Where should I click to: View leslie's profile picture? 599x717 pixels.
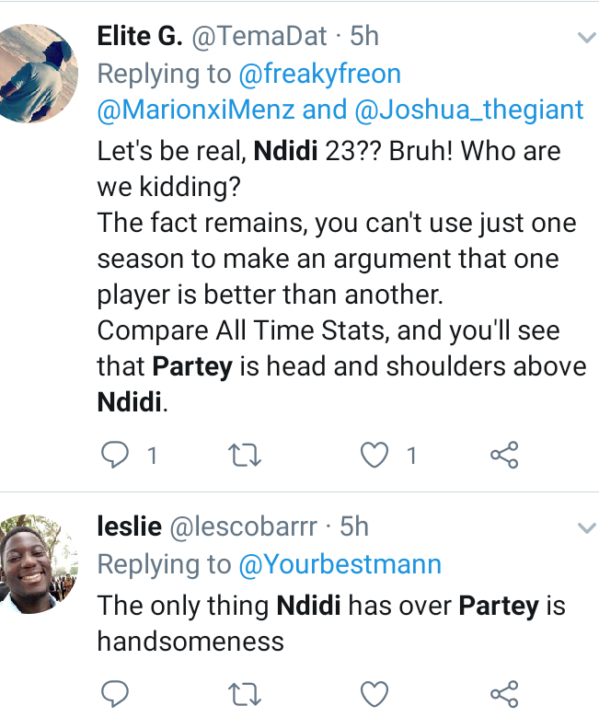coord(37,564)
